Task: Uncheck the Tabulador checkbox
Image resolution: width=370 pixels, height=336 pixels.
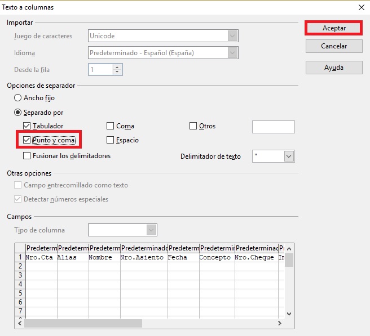Action: coord(27,126)
